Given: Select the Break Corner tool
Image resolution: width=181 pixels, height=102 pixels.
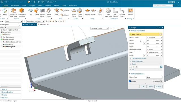Looking at the screenshot, I should 74,12.
